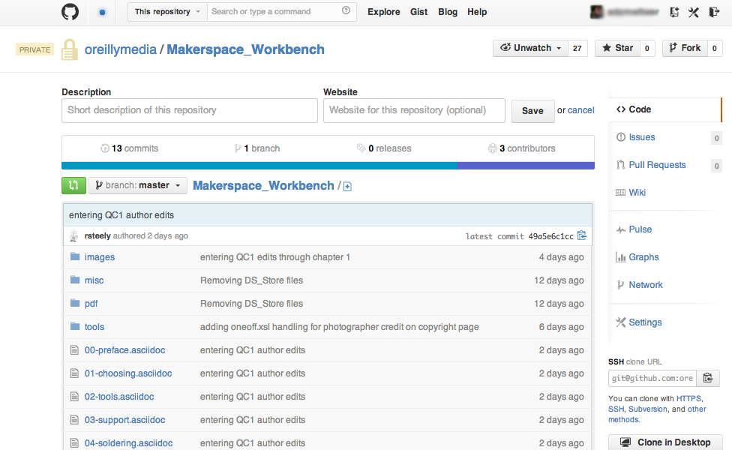Open the Pull Requests tab
Screen dimensions: 732x450
[657, 165]
